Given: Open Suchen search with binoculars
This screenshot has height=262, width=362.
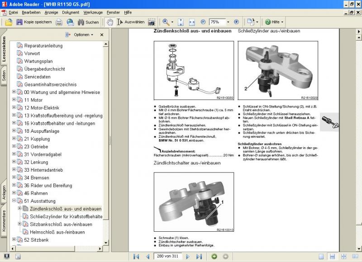Looking at the screenshot, I should pos(88,22).
